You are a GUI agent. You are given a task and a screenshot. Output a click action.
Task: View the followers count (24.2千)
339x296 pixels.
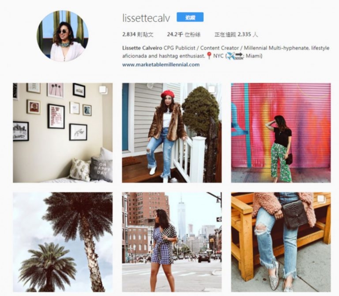tap(184, 34)
